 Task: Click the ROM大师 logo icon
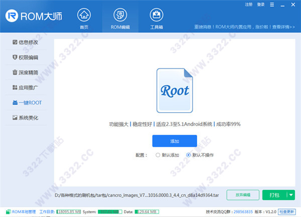click(12, 16)
